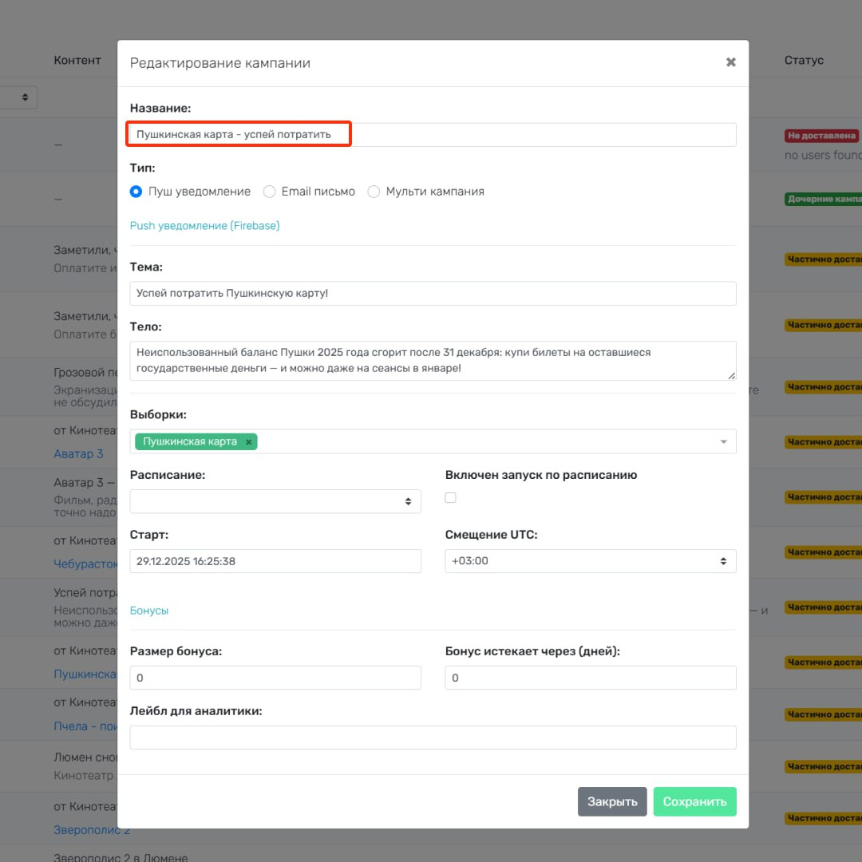The image size is (862, 862).
Task: Click the Закрыть button
Action: 612,801
